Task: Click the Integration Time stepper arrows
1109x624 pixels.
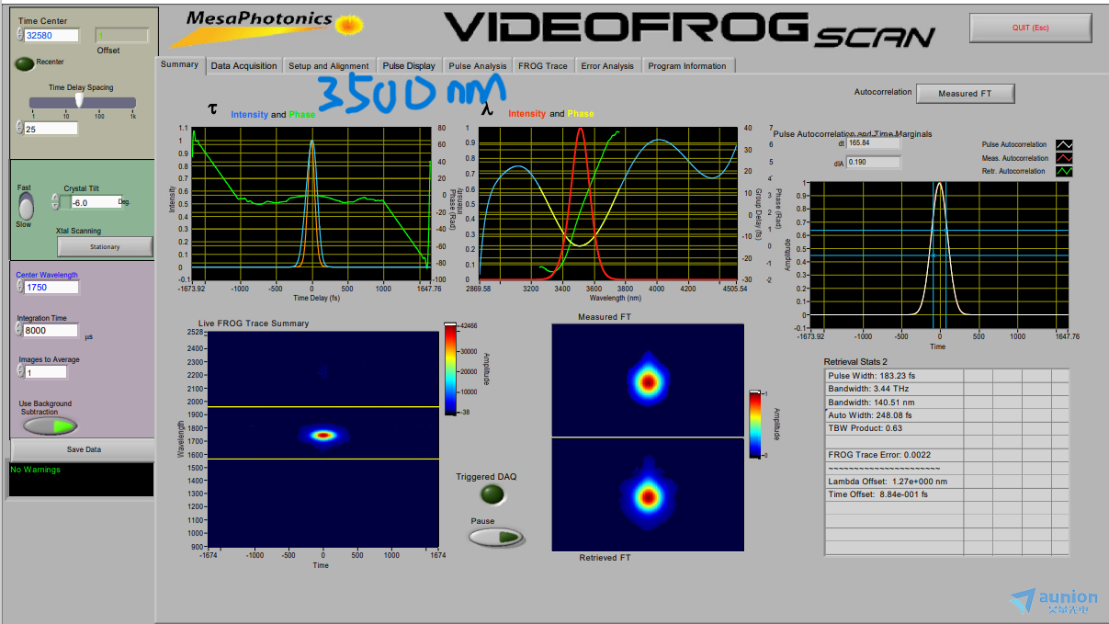Action: click(x=20, y=330)
